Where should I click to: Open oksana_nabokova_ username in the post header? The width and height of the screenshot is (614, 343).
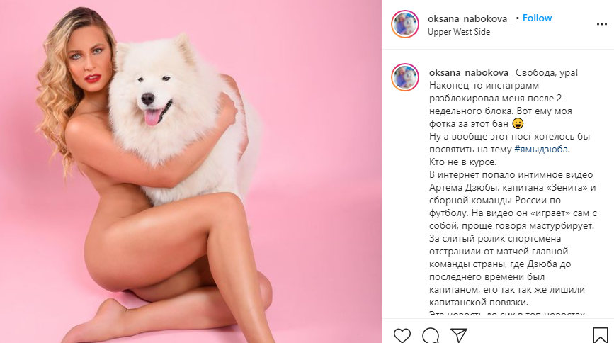469,18
